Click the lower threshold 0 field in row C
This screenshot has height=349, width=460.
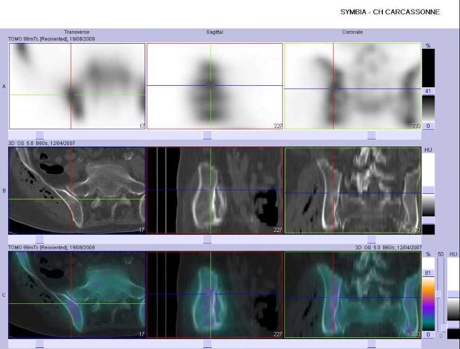point(428,335)
